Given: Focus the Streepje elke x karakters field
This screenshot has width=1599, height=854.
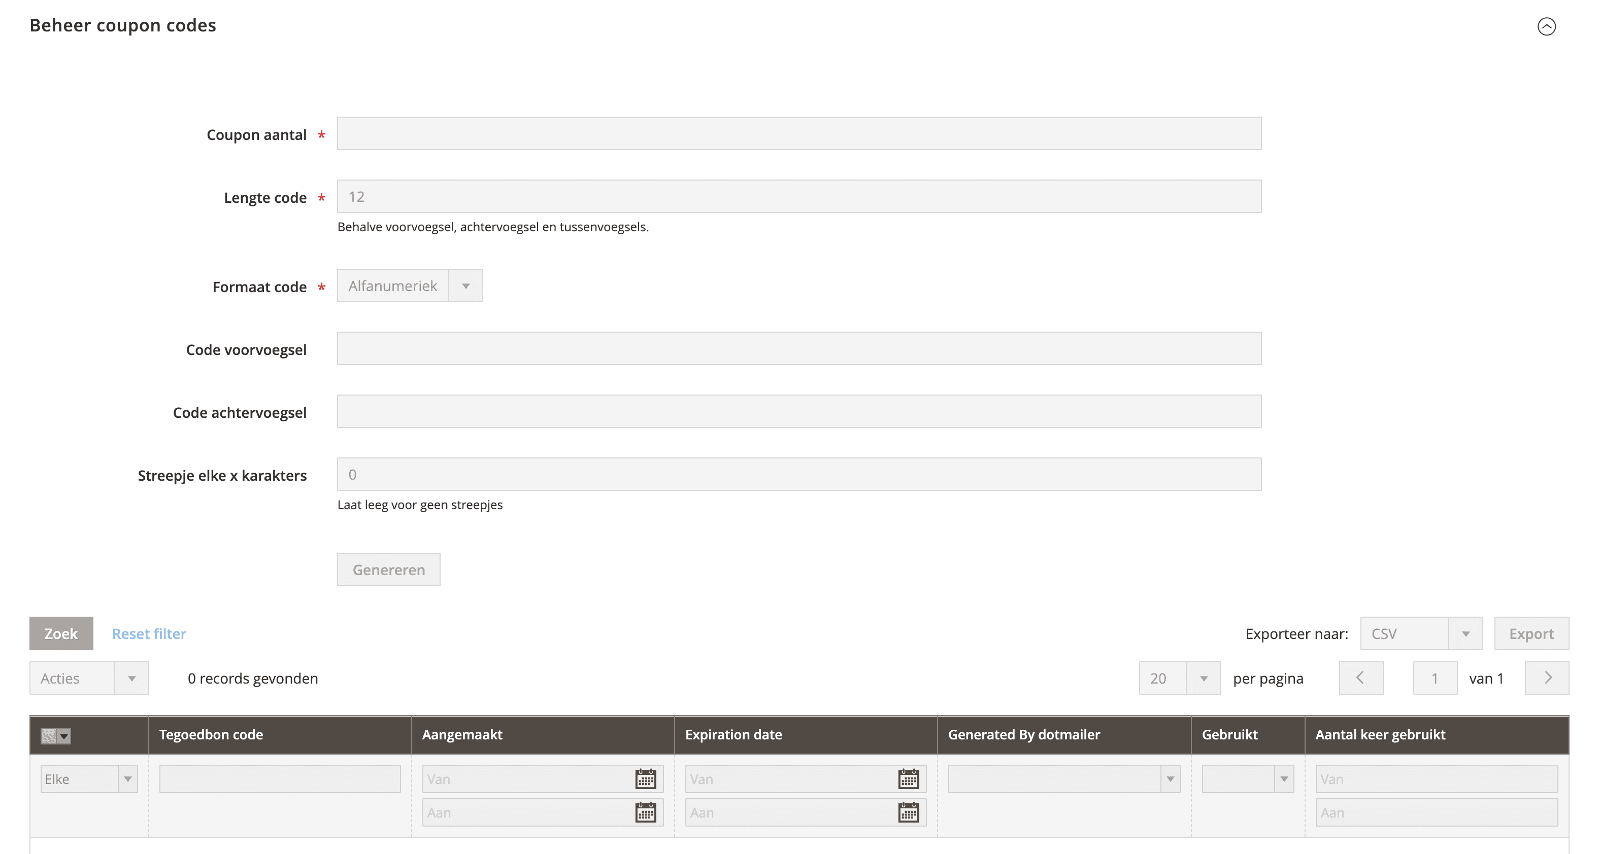Looking at the screenshot, I should pos(799,475).
